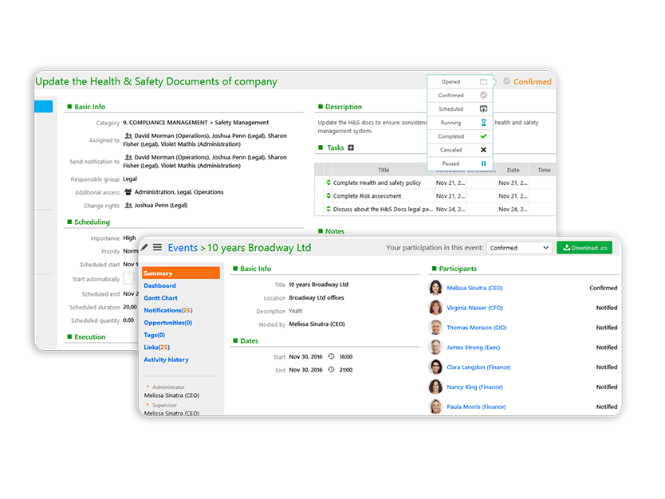Click Virginia Nasser's avatar photo
The width and height of the screenshot is (665, 499).
pos(435,308)
